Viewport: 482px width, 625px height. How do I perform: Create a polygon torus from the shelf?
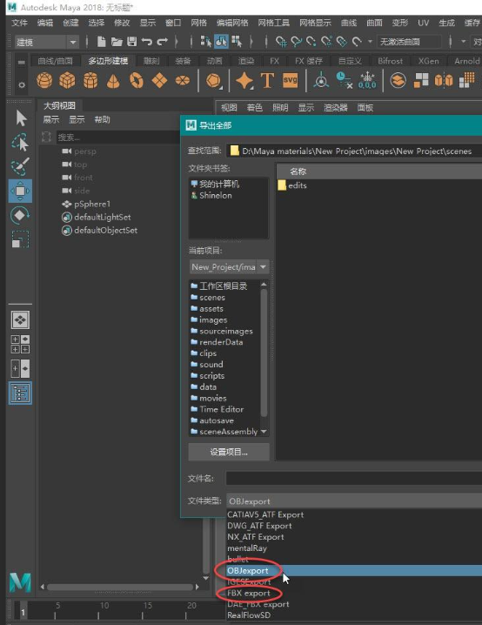pyautogui.click(x=137, y=80)
